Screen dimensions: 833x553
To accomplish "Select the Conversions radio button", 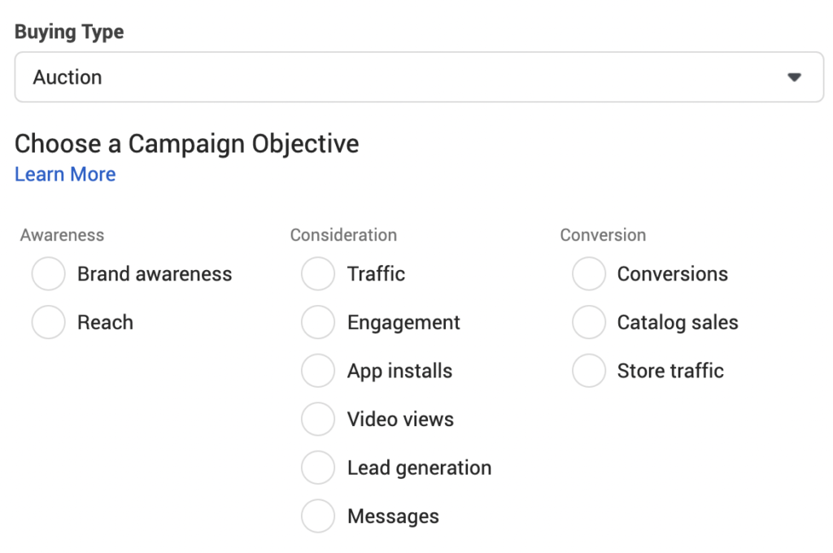I will [589, 274].
